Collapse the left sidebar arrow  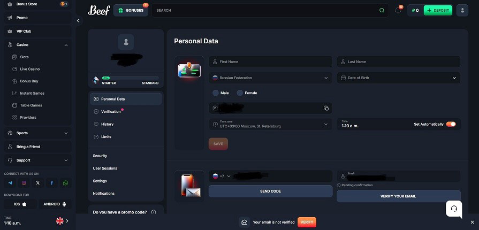[x=78, y=20]
